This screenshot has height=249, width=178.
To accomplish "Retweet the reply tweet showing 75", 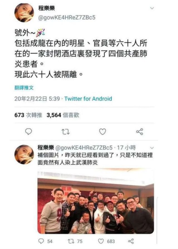I will 75,241.
